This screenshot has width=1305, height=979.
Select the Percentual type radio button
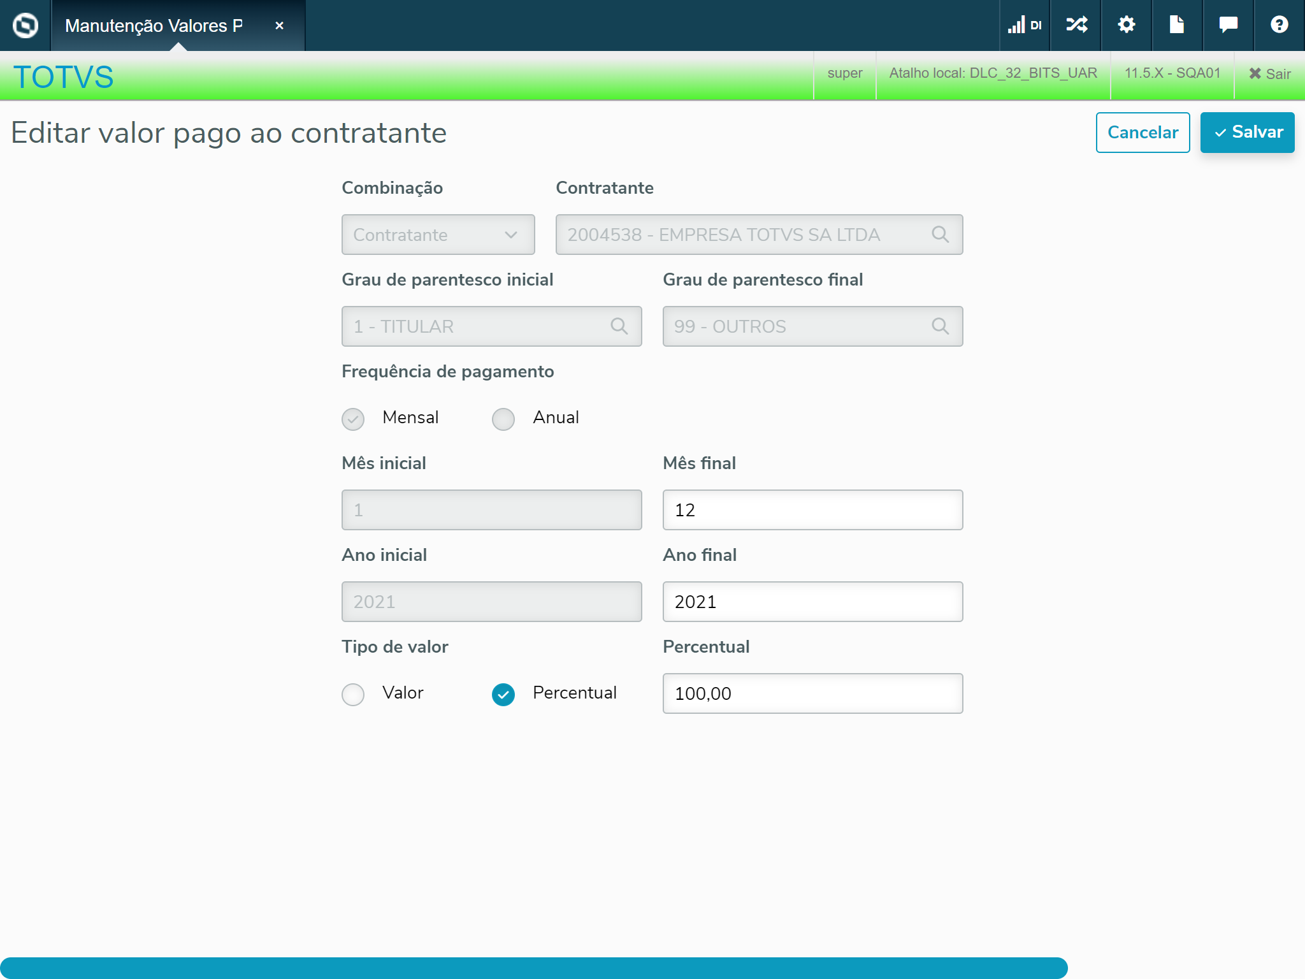tap(503, 694)
